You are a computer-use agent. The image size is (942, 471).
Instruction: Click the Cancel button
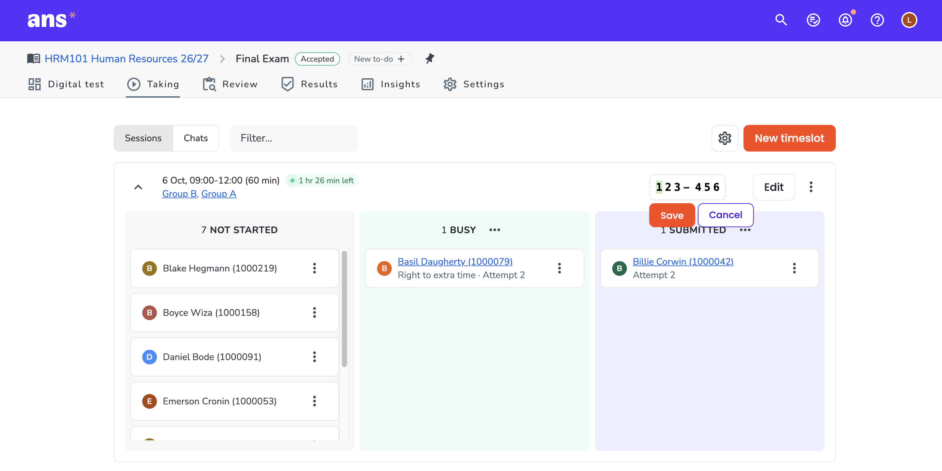[725, 215]
